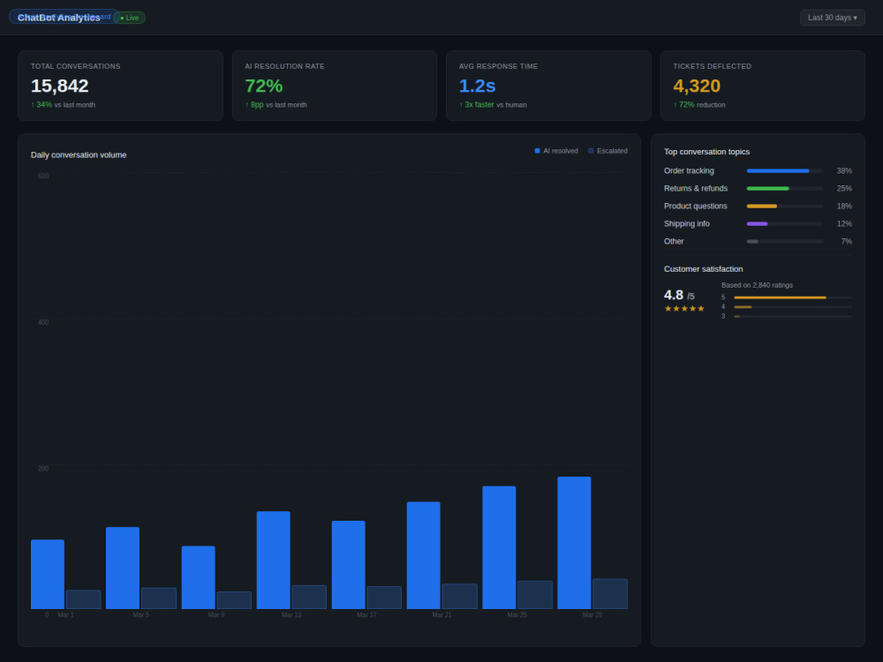This screenshot has height=662, width=883.
Task: Click the ChatBot Analytics title
Action: (x=58, y=18)
